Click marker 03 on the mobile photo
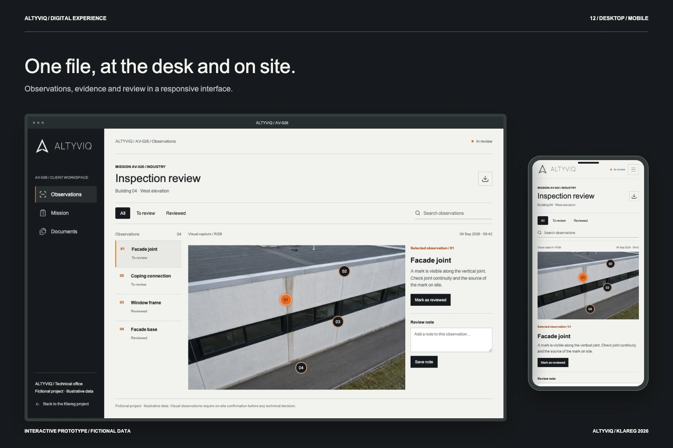 click(x=607, y=287)
